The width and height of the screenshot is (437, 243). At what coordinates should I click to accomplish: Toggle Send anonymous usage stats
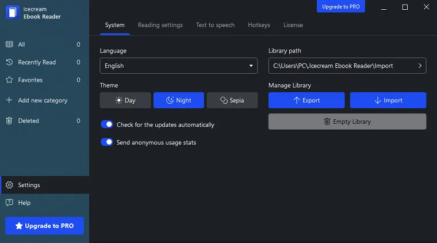click(x=107, y=142)
